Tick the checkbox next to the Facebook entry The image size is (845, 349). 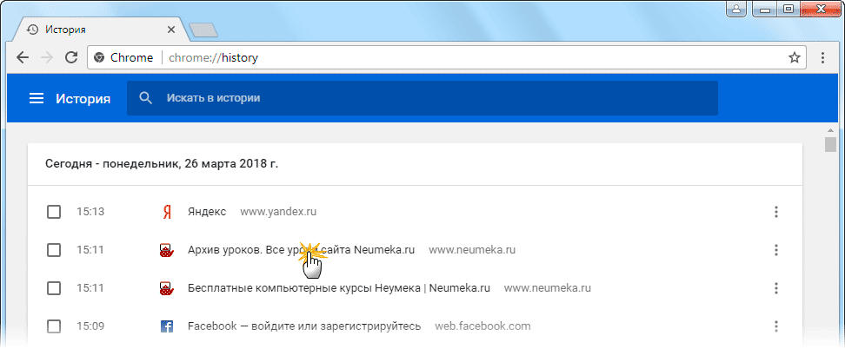(x=54, y=327)
